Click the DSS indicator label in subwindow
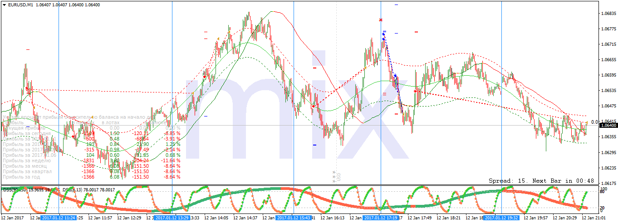The image size is (618, 223). tap(59, 189)
